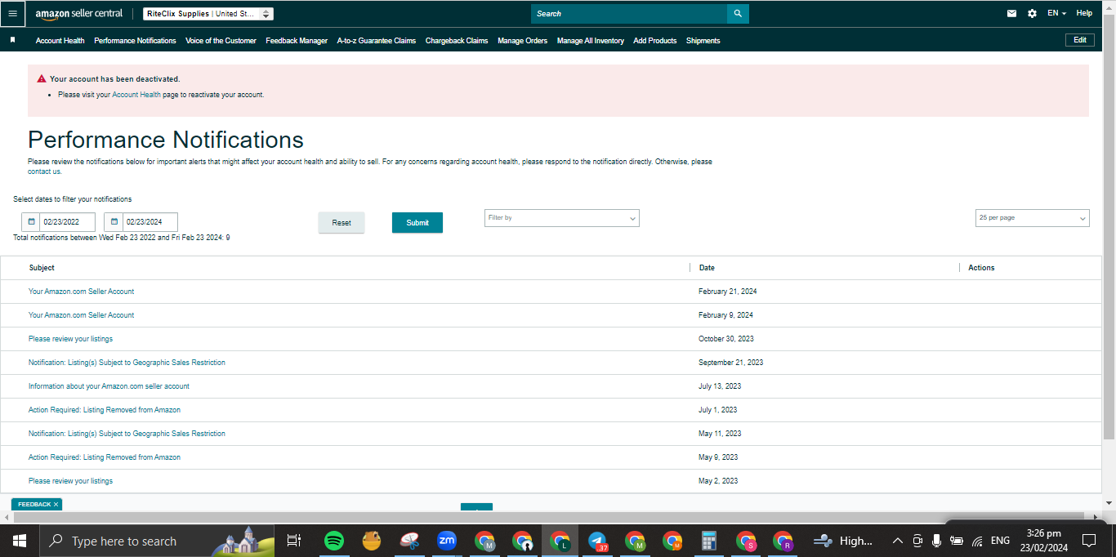1116x557 pixels.
Task: Open Manage All Inventory
Action: coord(591,41)
